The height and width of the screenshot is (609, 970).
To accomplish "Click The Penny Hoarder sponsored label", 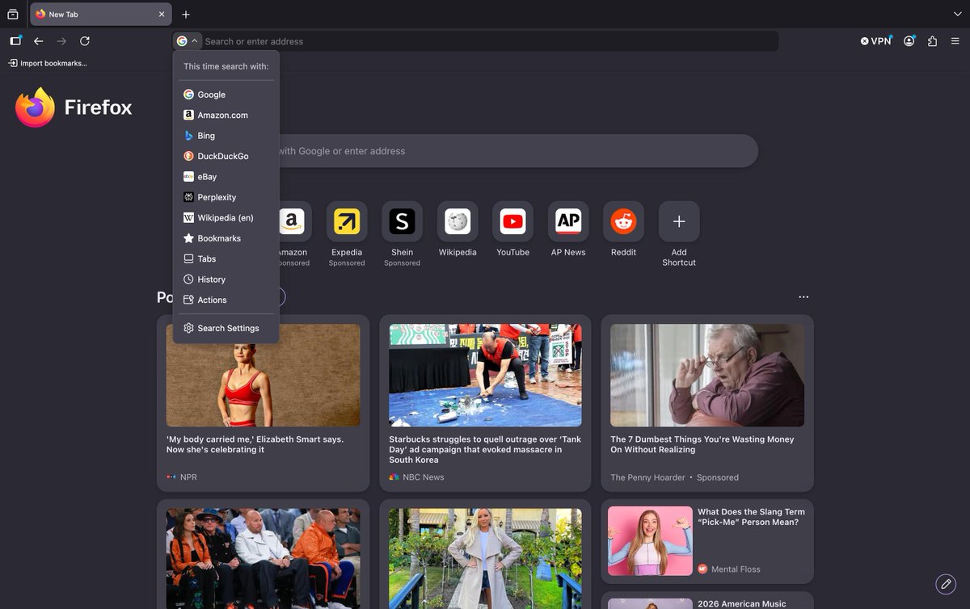I will click(x=674, y=477).
